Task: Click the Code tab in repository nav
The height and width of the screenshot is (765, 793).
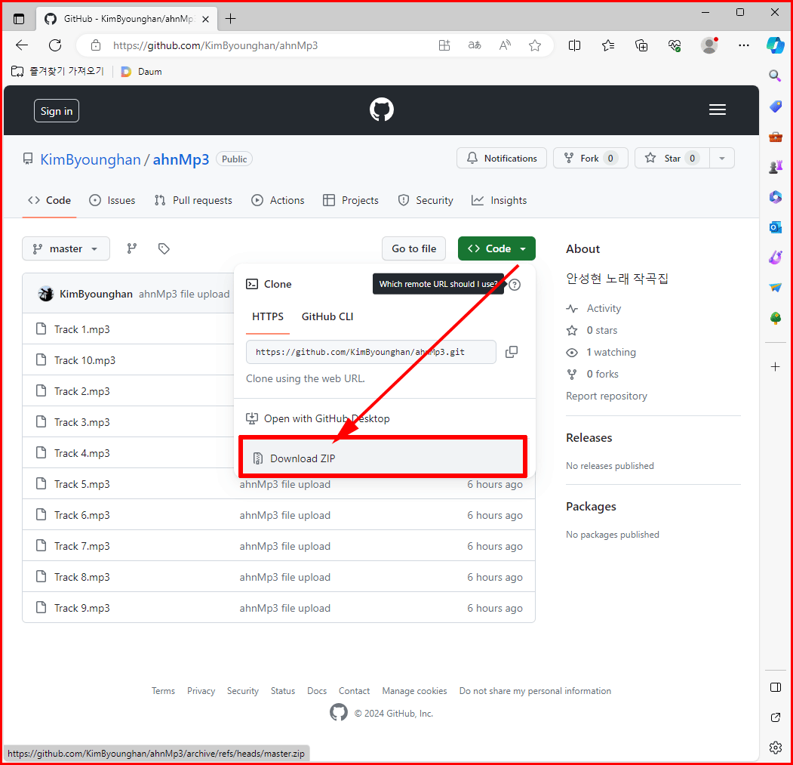Action: click(x=49, y=200)
